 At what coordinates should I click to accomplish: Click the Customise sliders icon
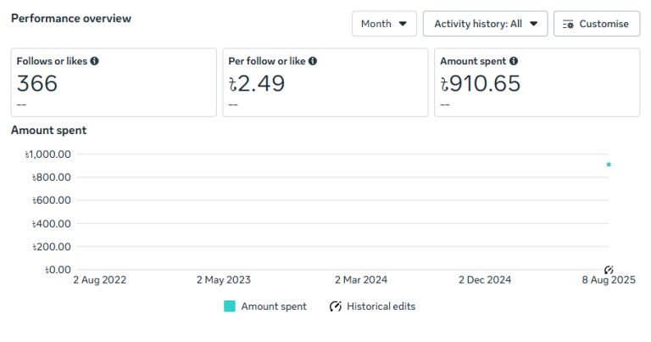pos(568,24)
